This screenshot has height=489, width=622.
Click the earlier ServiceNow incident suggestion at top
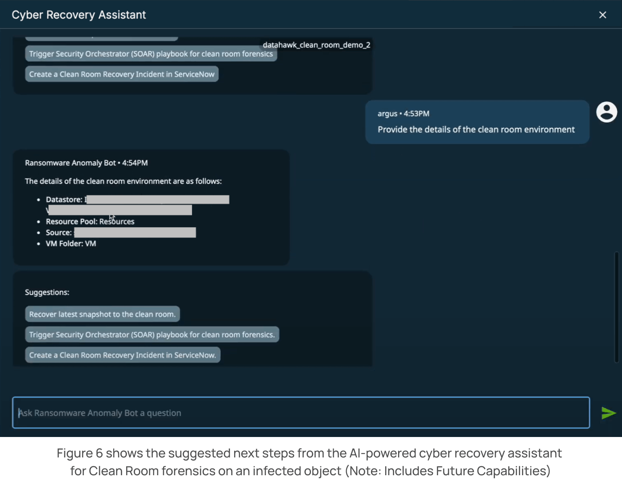tap(122, 74)
